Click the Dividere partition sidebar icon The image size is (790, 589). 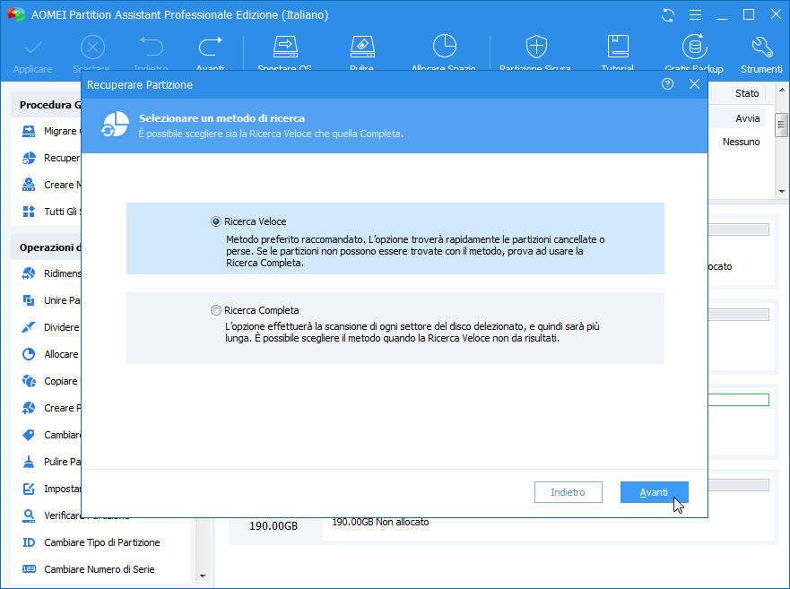pos(29,327)
